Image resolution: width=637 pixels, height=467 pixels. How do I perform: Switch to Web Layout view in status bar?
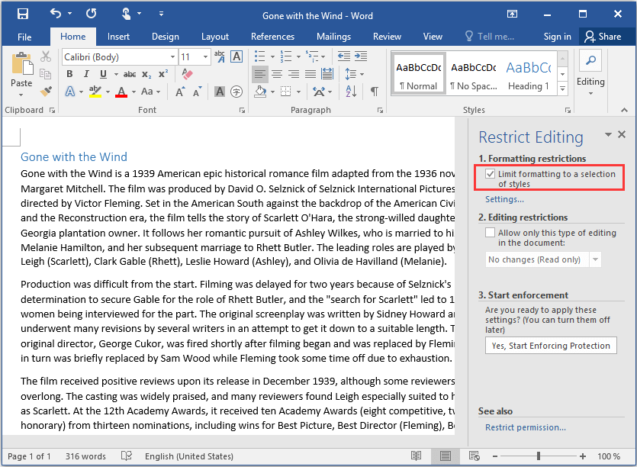(474, 456)
